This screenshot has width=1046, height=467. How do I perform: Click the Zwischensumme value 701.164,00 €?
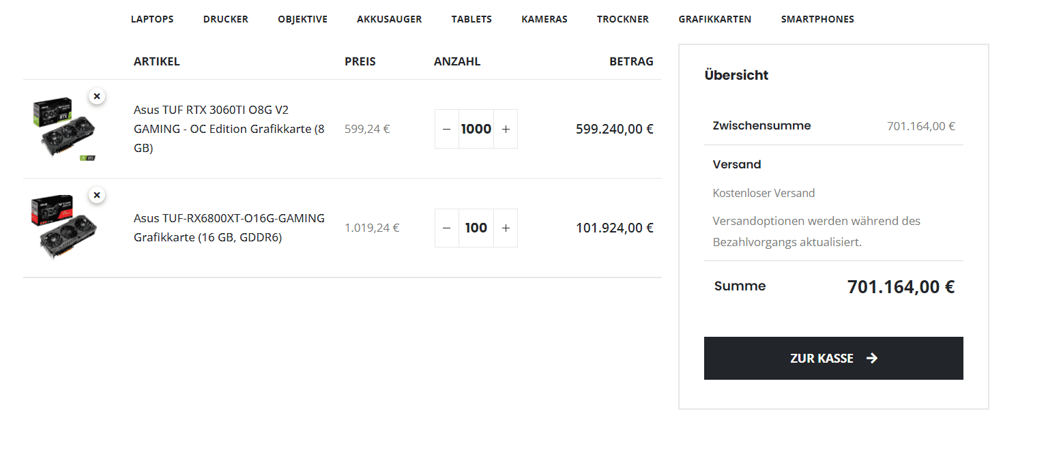point(921,126)
